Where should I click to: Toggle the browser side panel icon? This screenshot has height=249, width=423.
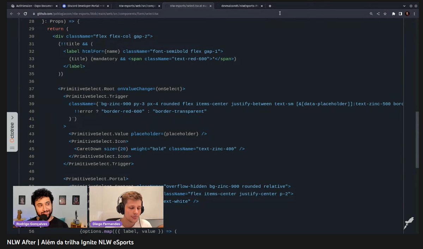pos(400,14)
